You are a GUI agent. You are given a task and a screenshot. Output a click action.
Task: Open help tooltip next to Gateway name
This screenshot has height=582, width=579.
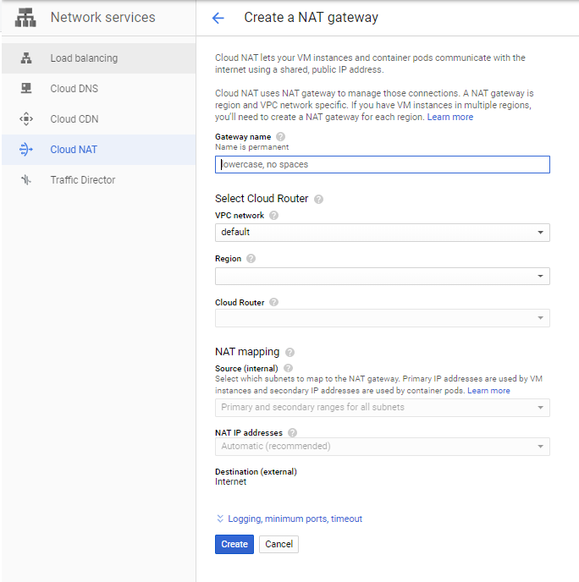pyautogui.click(x=281, y=136)
